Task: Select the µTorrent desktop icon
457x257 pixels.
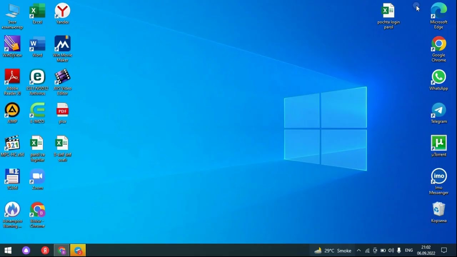Action: (x=439, y=146)
